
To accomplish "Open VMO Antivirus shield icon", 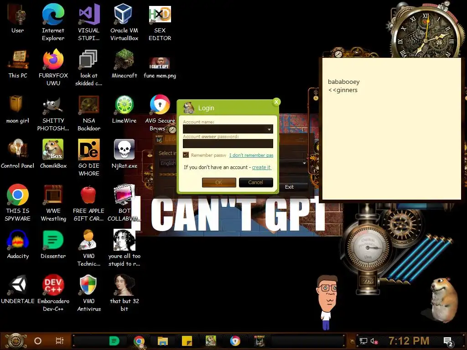I will pyautogui.click(x=89, y=293).
